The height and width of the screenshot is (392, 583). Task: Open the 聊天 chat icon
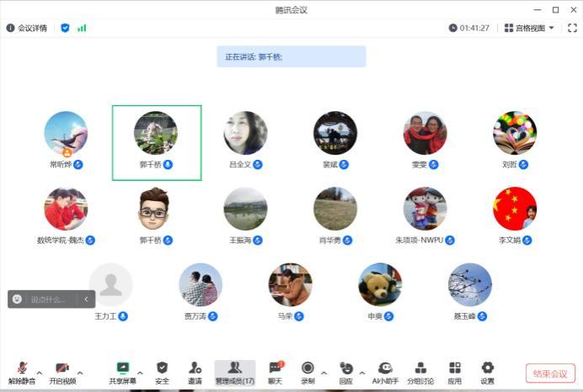[x=275, y=371]
